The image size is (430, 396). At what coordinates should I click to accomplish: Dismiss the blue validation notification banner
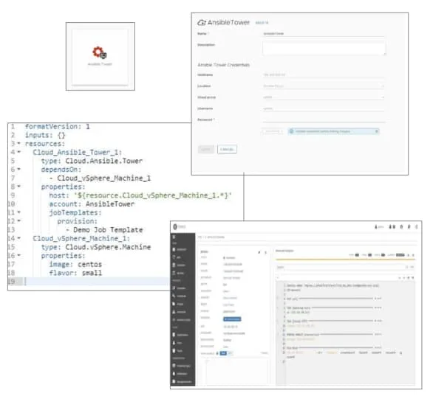pyautogui.click(x=377, y=131)
